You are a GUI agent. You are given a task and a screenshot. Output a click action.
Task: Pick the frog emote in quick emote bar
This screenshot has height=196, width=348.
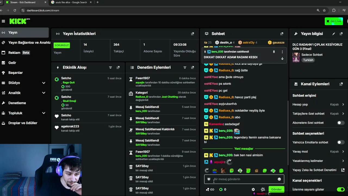point(215,171)
